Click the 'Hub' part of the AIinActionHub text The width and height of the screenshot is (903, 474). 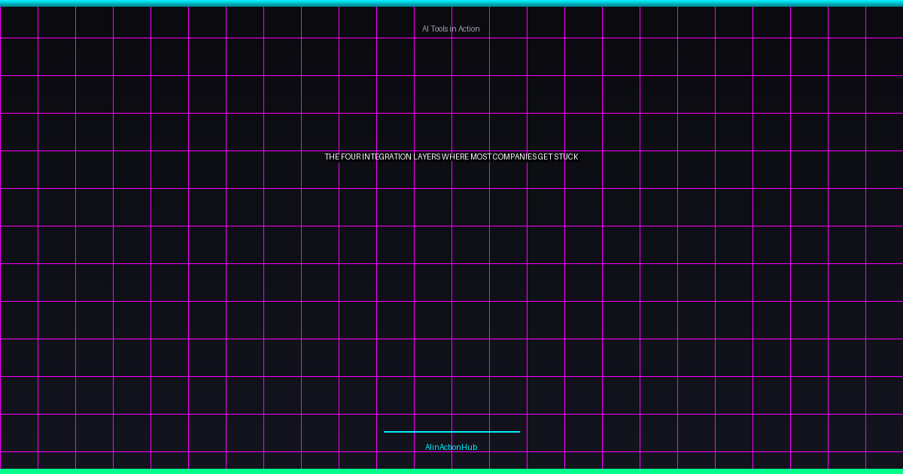click(470, 447)
